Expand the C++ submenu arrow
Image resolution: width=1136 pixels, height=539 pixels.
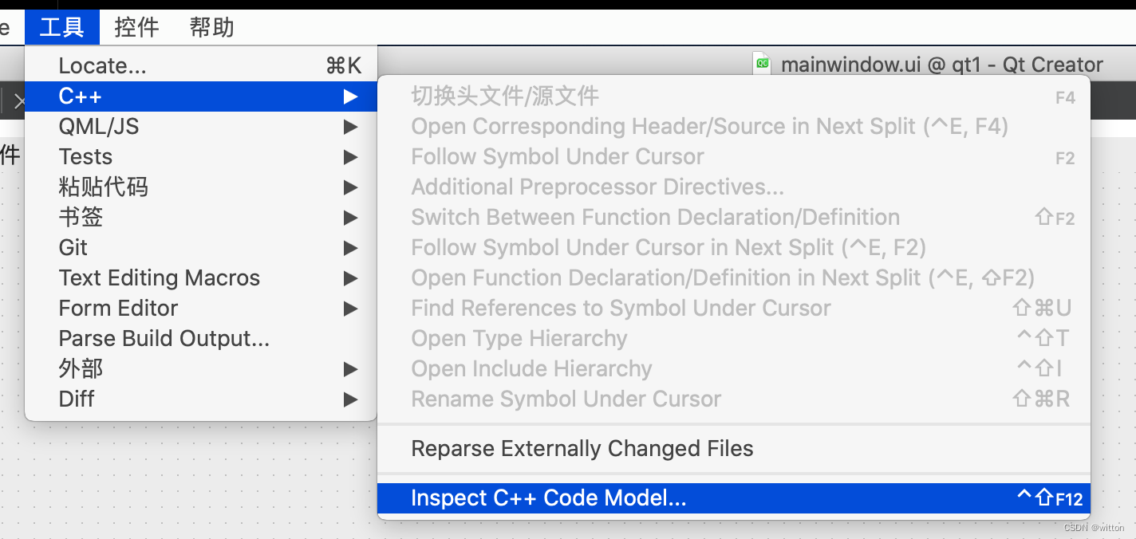point(350,96)
